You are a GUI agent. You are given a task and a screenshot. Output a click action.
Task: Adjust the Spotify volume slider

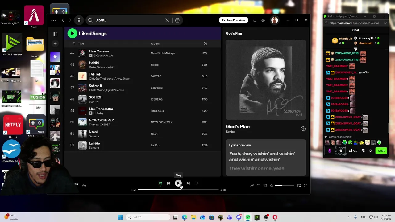pos(284,186)
